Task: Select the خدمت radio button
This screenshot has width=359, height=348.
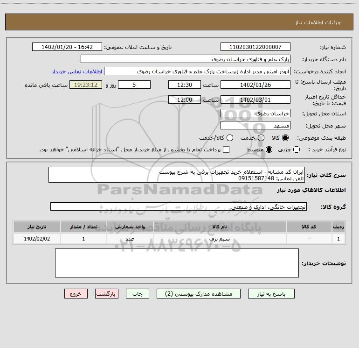Action: coord(261,138)
